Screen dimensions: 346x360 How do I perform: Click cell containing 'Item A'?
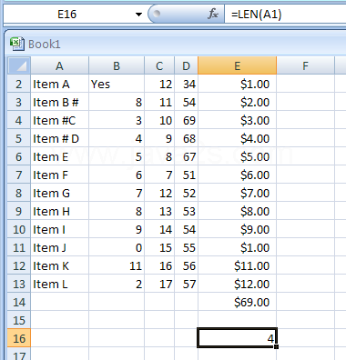[59, 84]
